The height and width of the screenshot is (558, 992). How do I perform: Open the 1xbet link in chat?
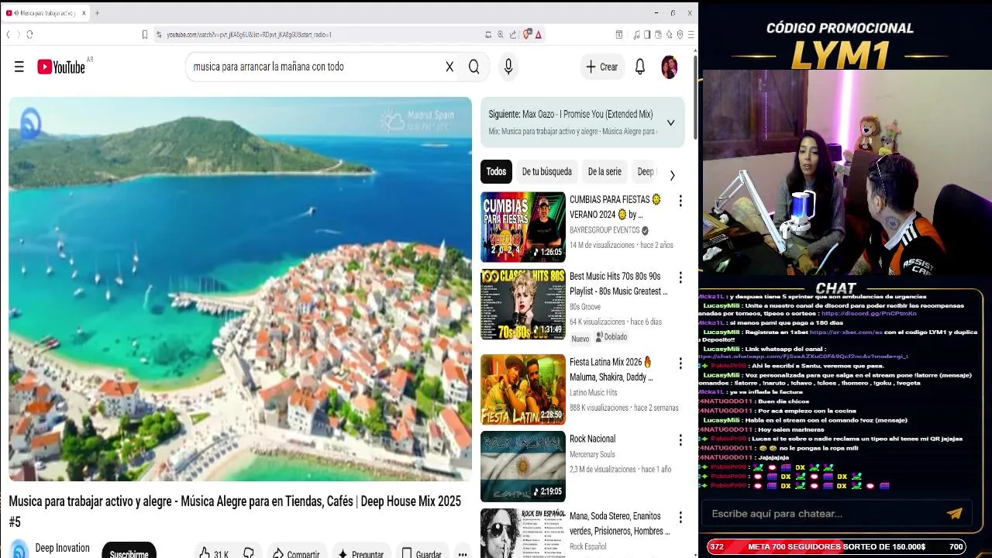point(846,332)
